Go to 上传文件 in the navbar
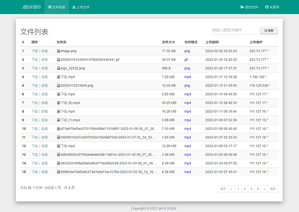 click(81, 7)
